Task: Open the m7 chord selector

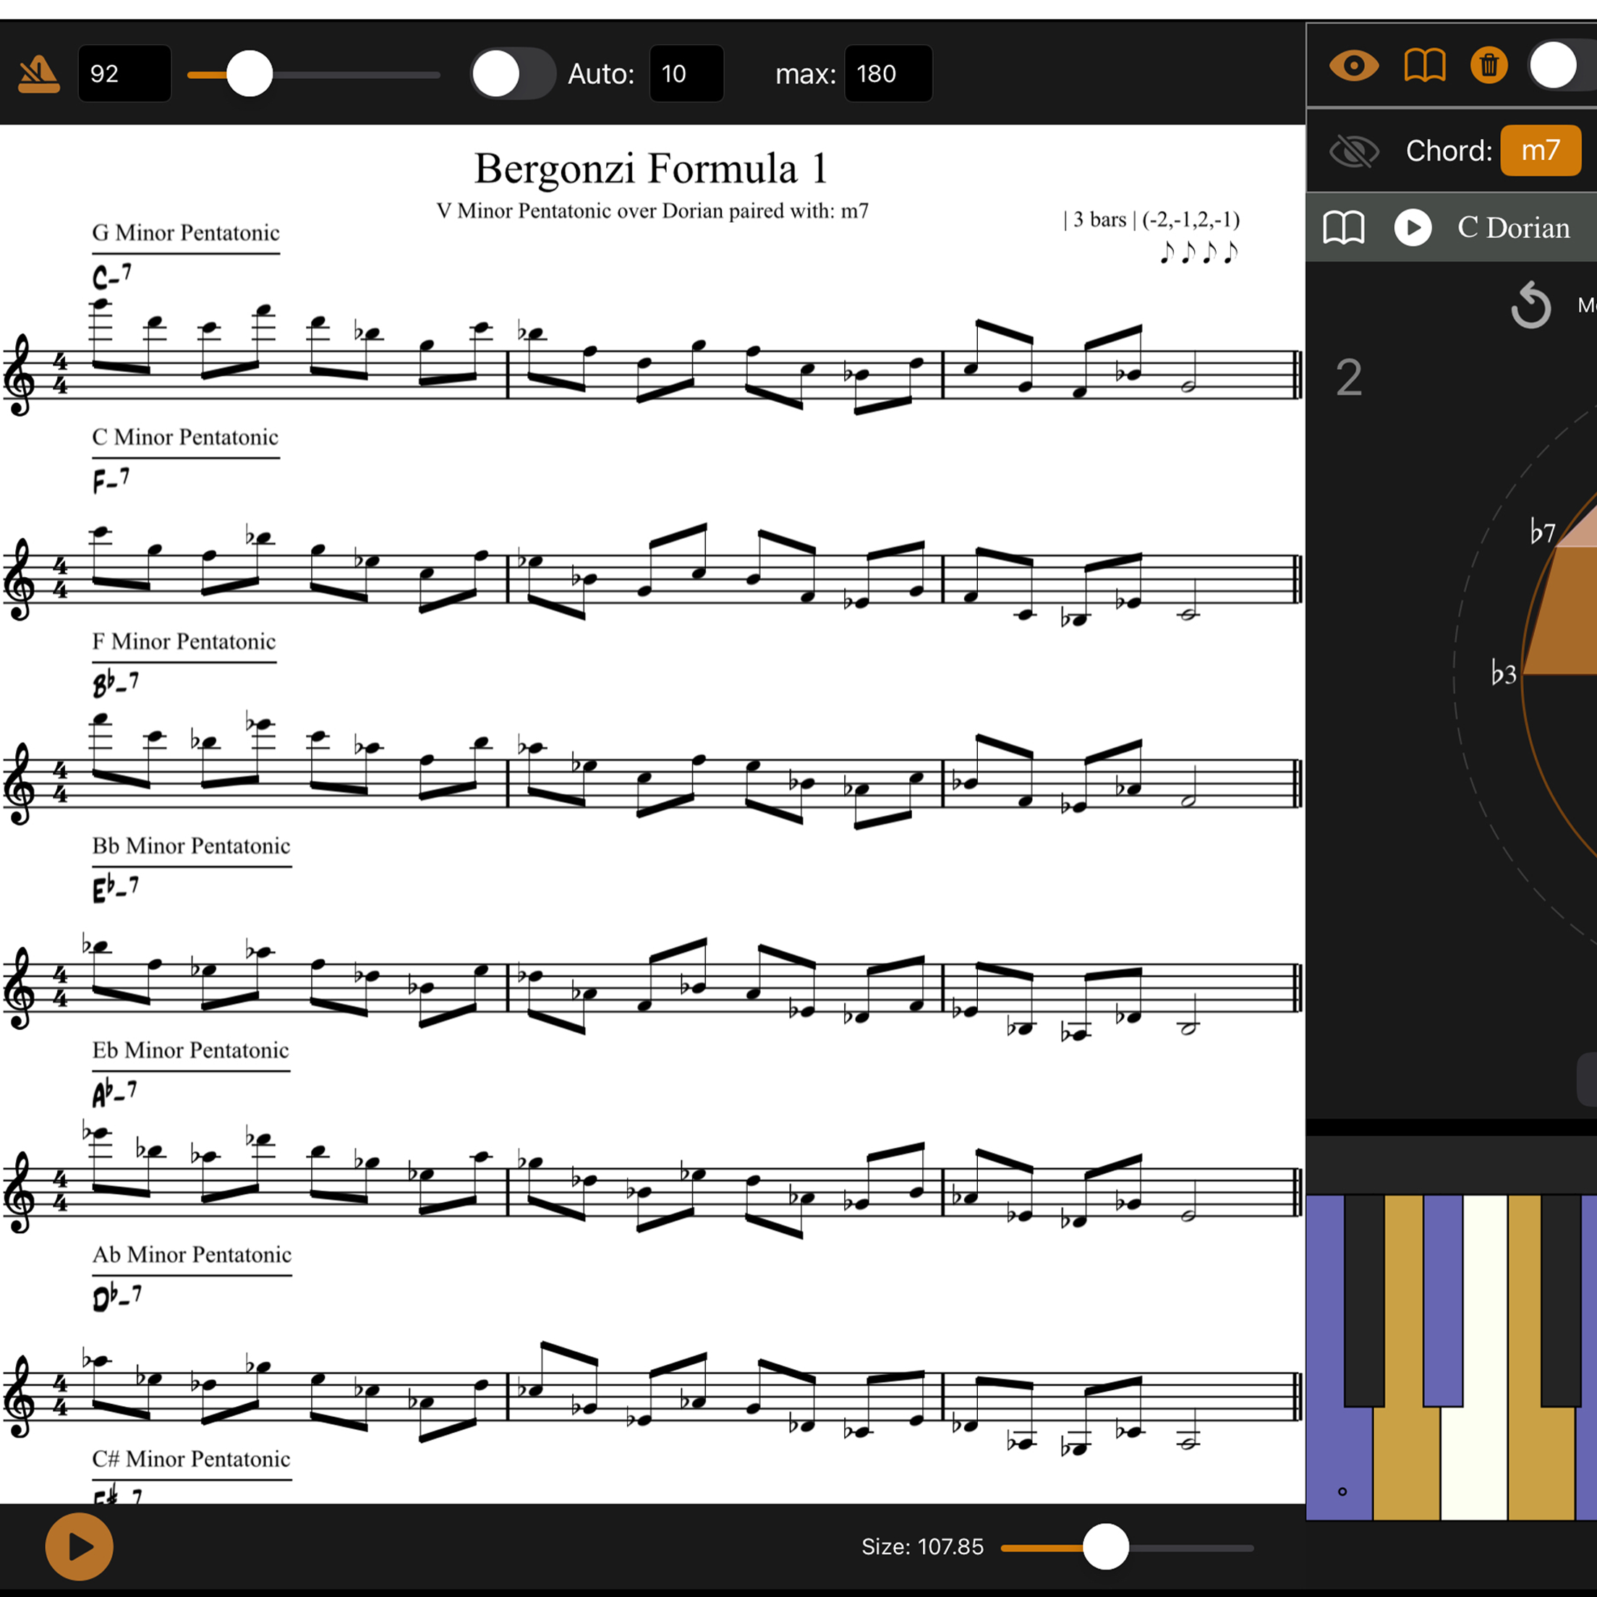Action: 1540,150
